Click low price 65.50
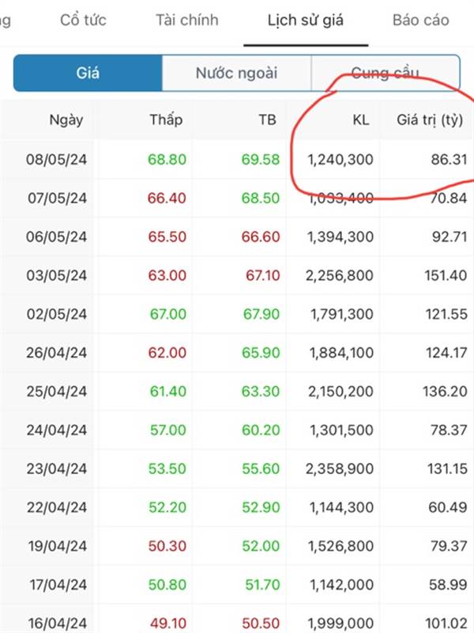The width and height of the screenshot is (474, 633). 167,237
